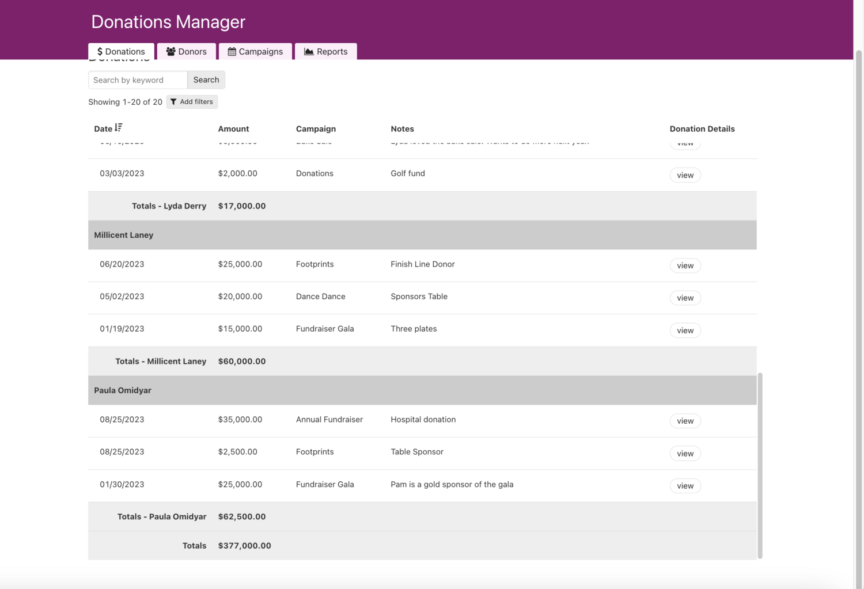Click the people icon on Donors tab

(x=170, y=52)
